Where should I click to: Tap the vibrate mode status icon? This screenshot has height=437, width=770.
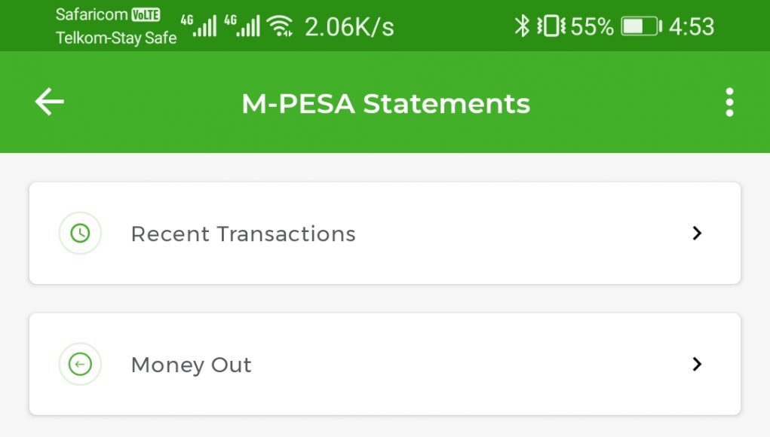(551, 26)
